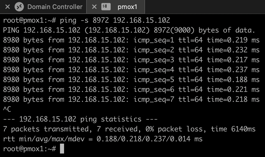Click the 7 packets transmitted summary line

[129, 129]
